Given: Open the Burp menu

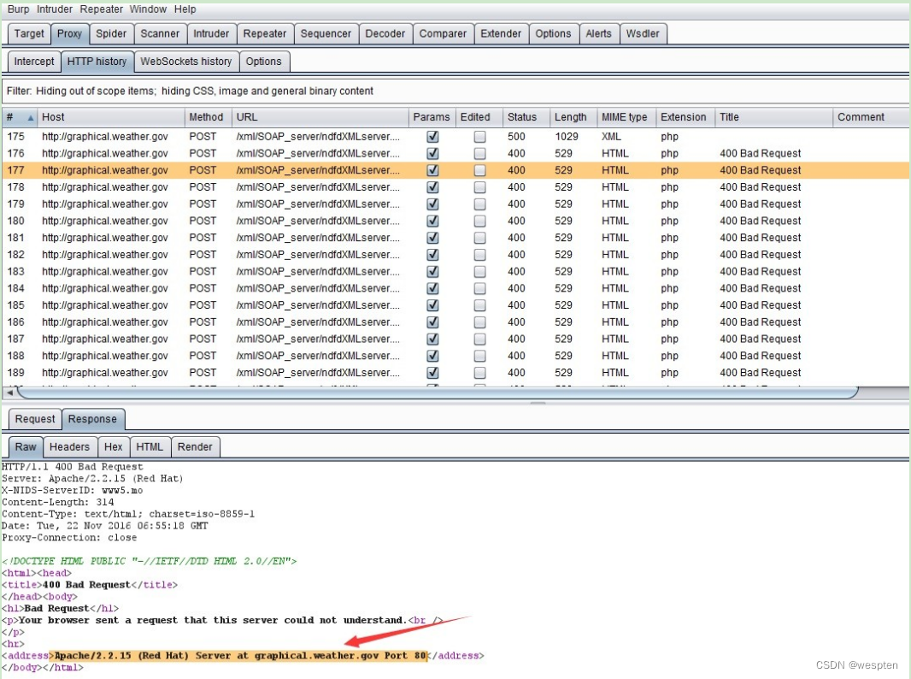Looking at the screenshot, I should click(x=19, y=9).
